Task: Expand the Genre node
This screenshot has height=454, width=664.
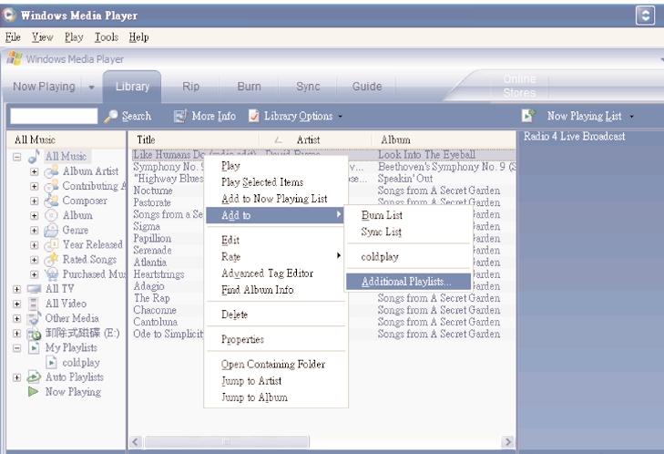Action: [35, 230]
